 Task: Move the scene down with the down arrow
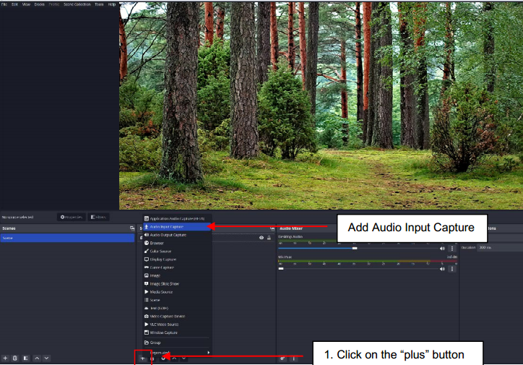point(46,358)
